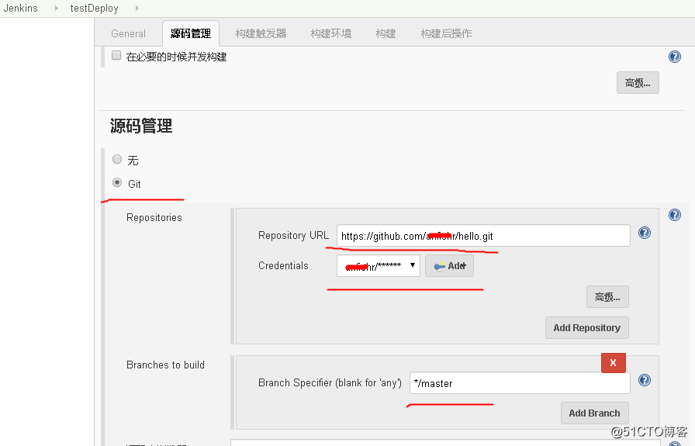
Task: Select the 无 source control radio
Action: pyautogui.click(x=117, y=159)
